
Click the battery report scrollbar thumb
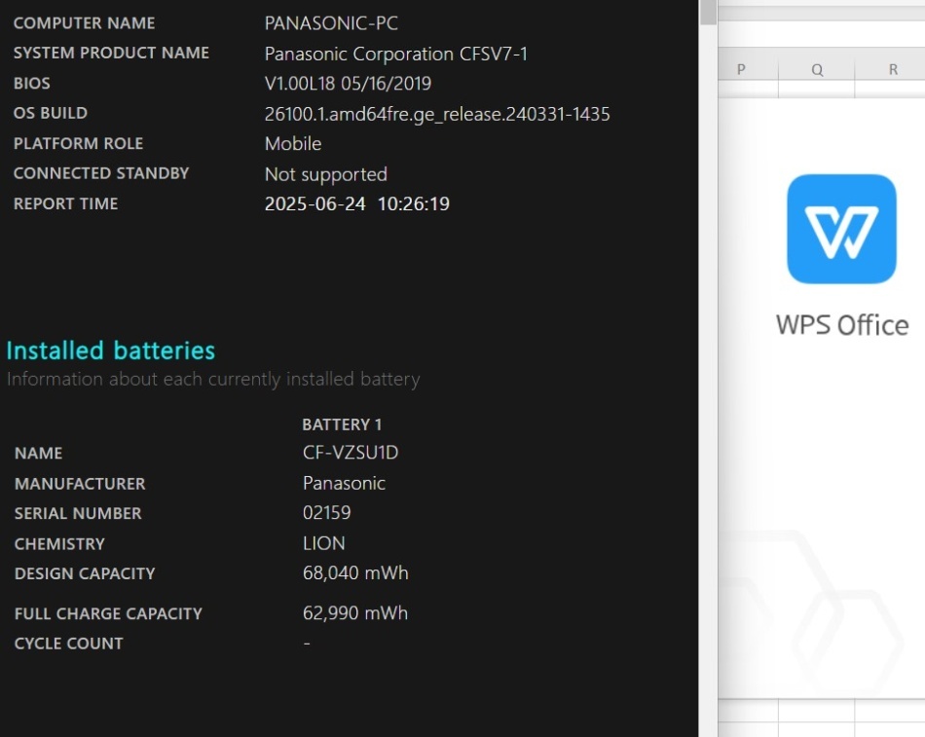[x=708, y=12]
